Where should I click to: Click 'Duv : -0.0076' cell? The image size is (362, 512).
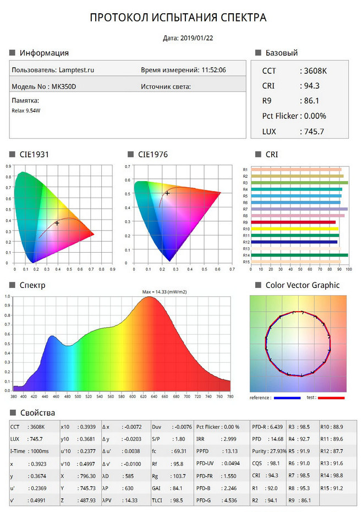click(172, 427)
